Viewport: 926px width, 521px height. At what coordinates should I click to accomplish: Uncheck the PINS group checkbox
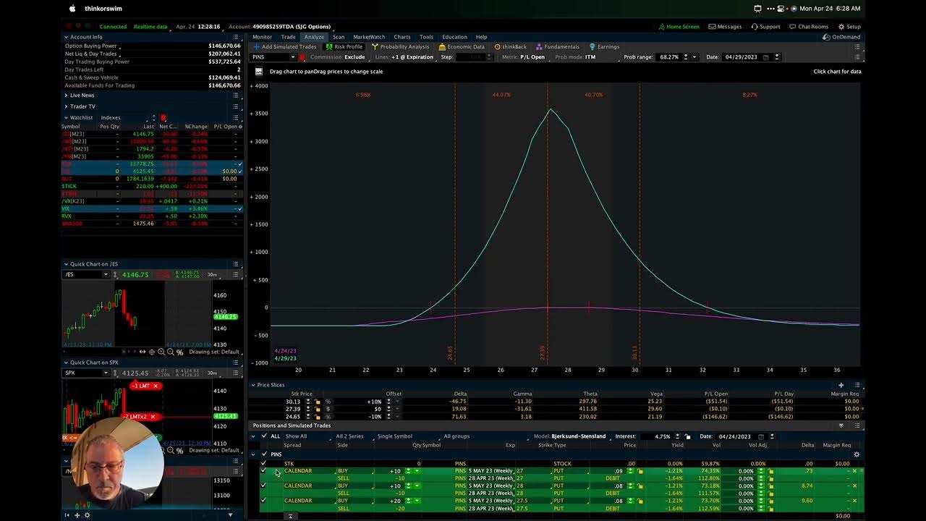coord(263,454)
